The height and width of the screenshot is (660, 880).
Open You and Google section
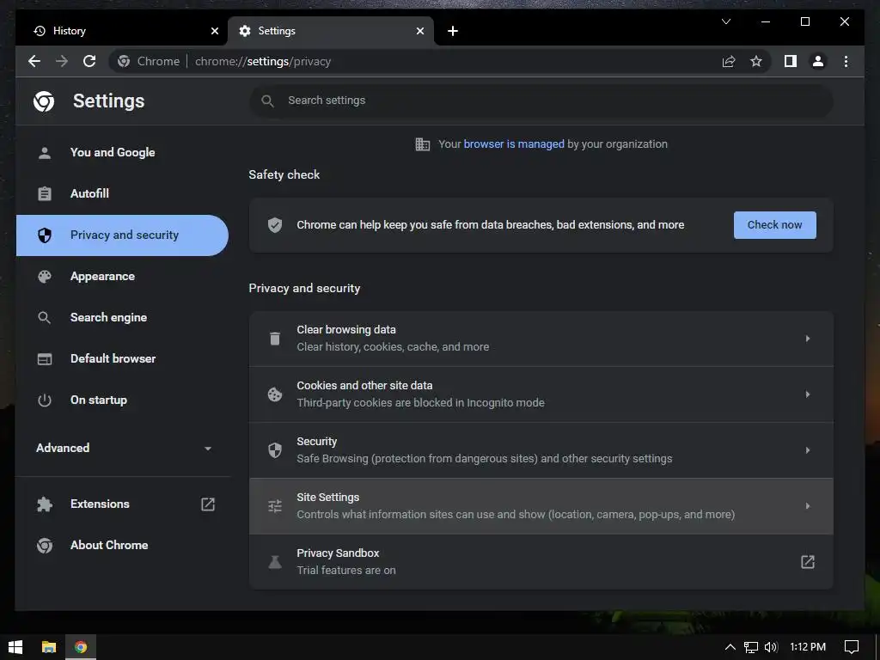(122, 153)
